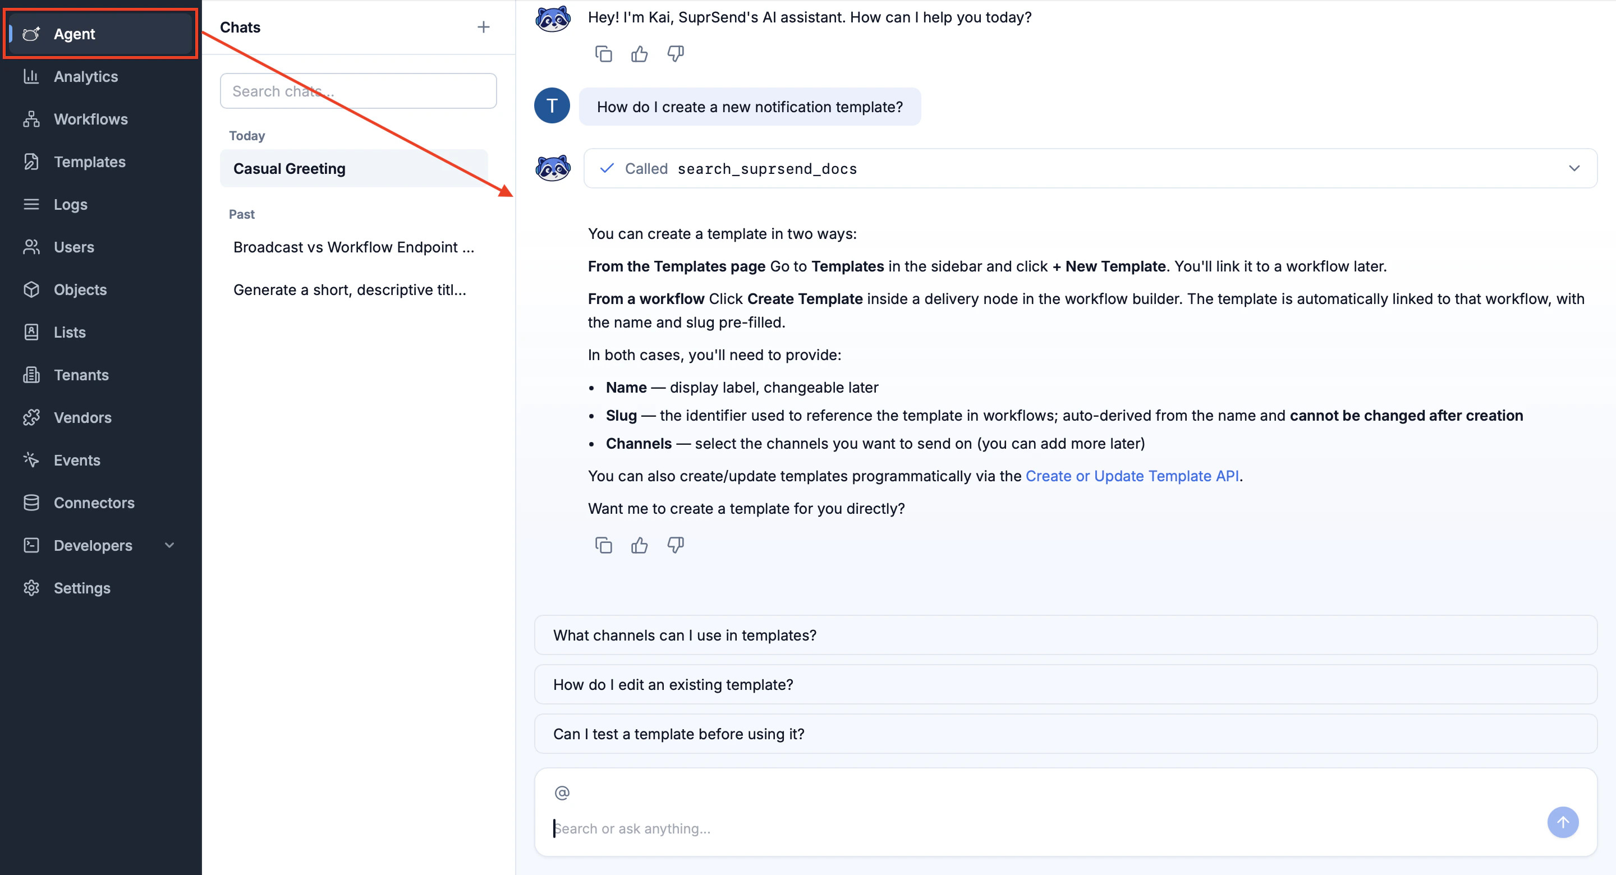Open the Agent section in the sidebar
Image resolution: width=1616 pixels, height=875 pixels.
100,34
